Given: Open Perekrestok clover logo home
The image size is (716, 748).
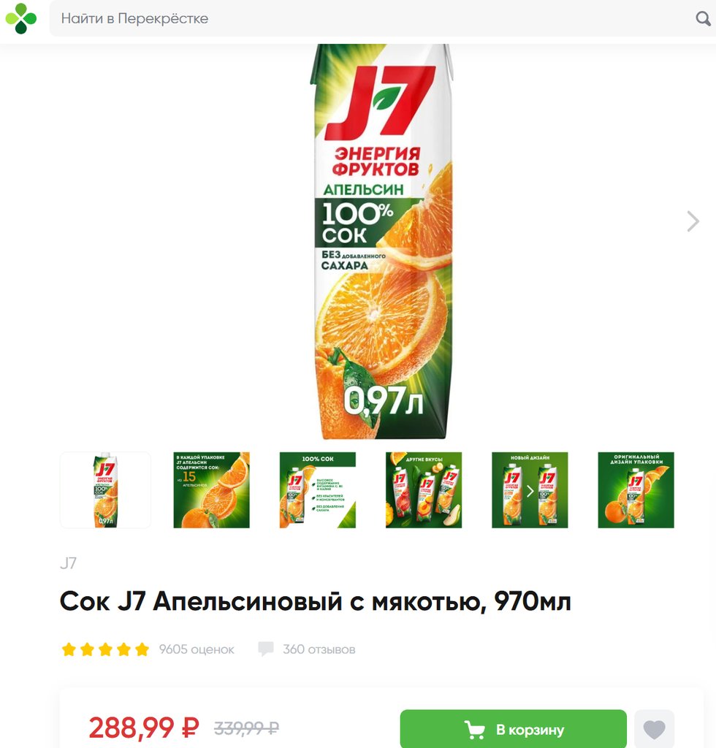Looking at the screenshot, I should tap(21, 18).
